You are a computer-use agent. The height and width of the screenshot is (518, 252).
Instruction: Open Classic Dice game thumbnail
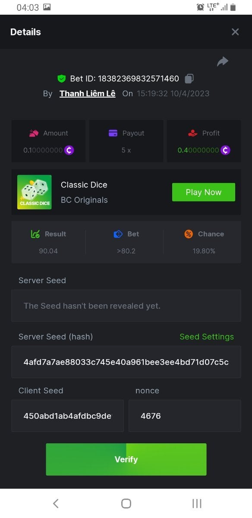click(x=35, y=192)
